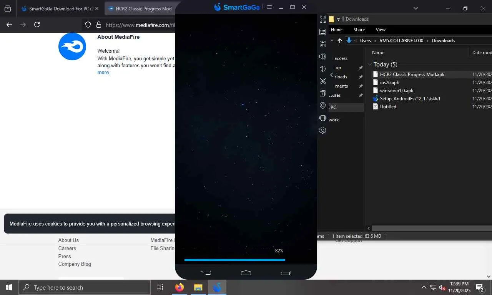Screen dimensions: 492x295
Task: Open Task View on the taskbar
Action: point(160,287)
